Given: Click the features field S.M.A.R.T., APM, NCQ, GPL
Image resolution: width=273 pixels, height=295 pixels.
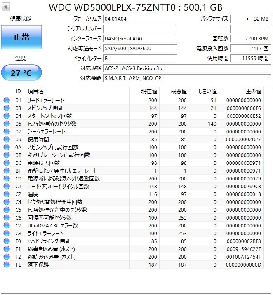Looking at the screenshot, I should coord(187,78).
